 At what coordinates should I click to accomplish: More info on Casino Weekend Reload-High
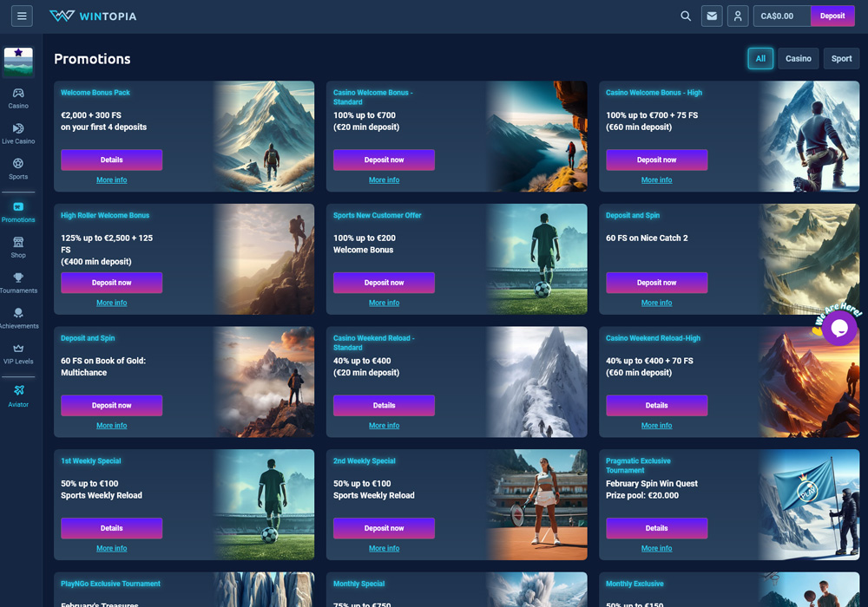656,426
